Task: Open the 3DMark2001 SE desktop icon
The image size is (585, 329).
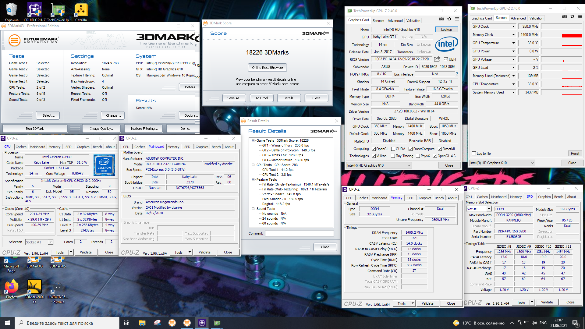Action: (x=34, y=291)
